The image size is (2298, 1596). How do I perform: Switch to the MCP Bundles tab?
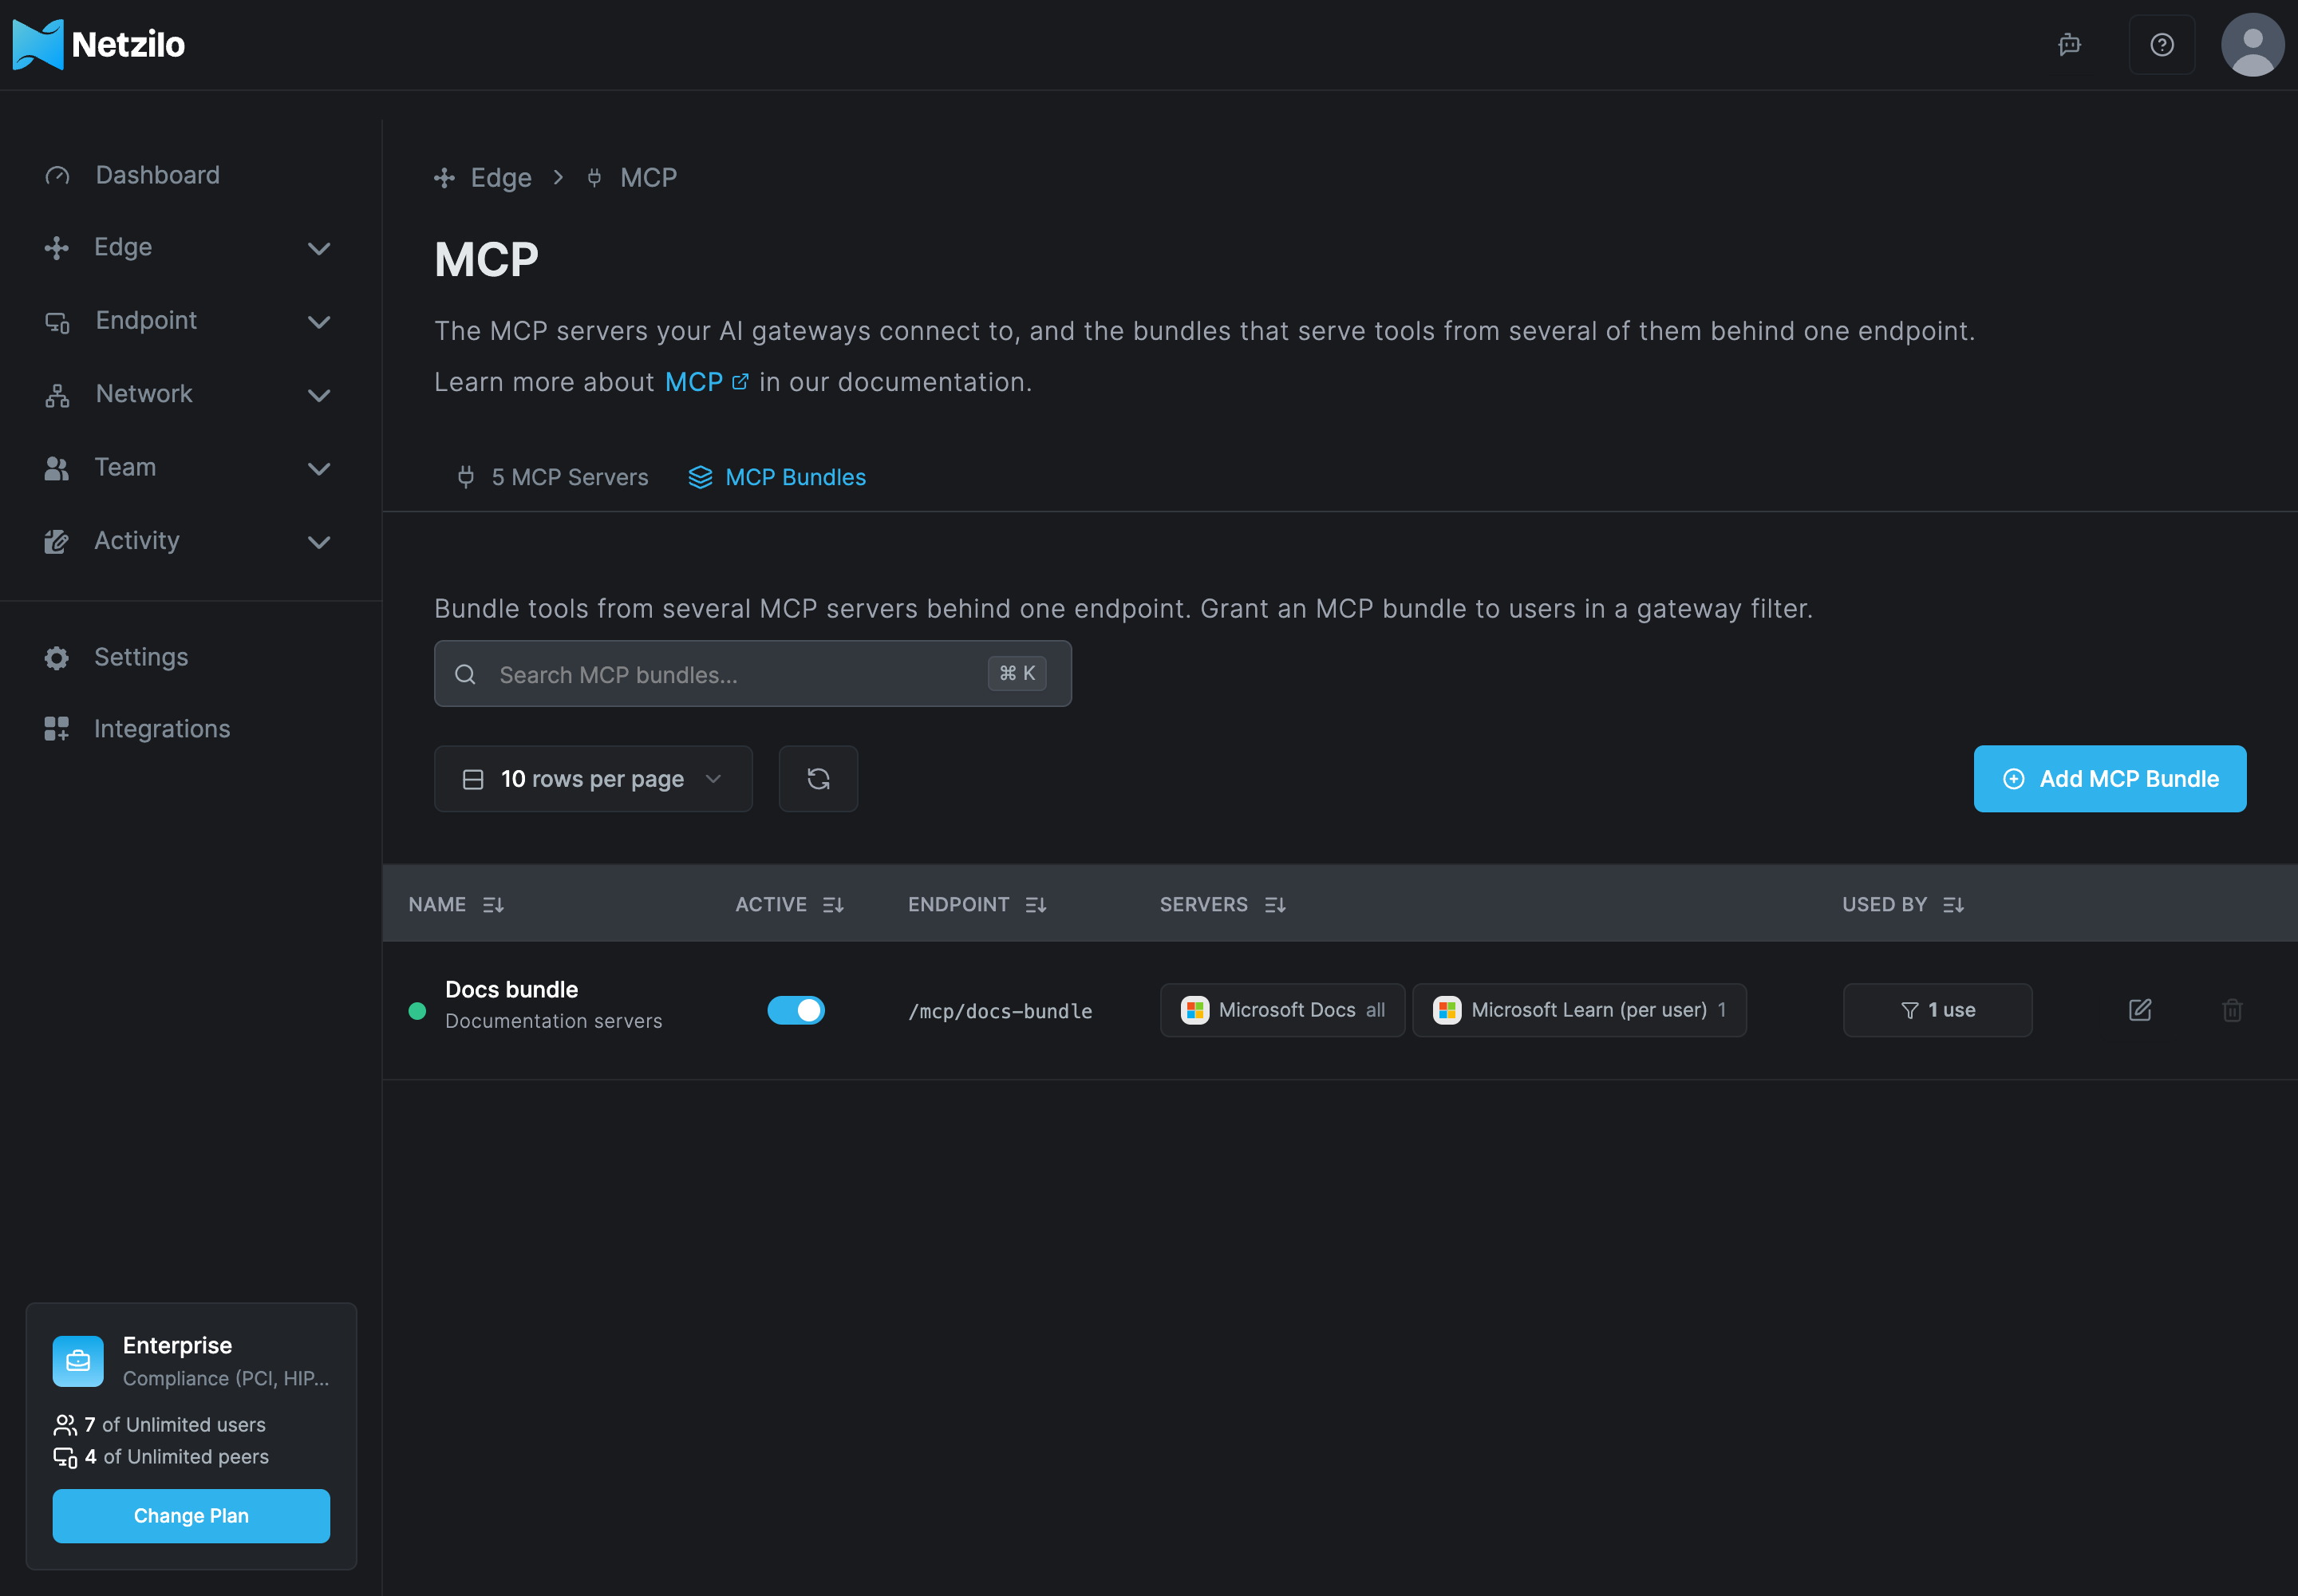pyautogui.click(x=777, y=477)
